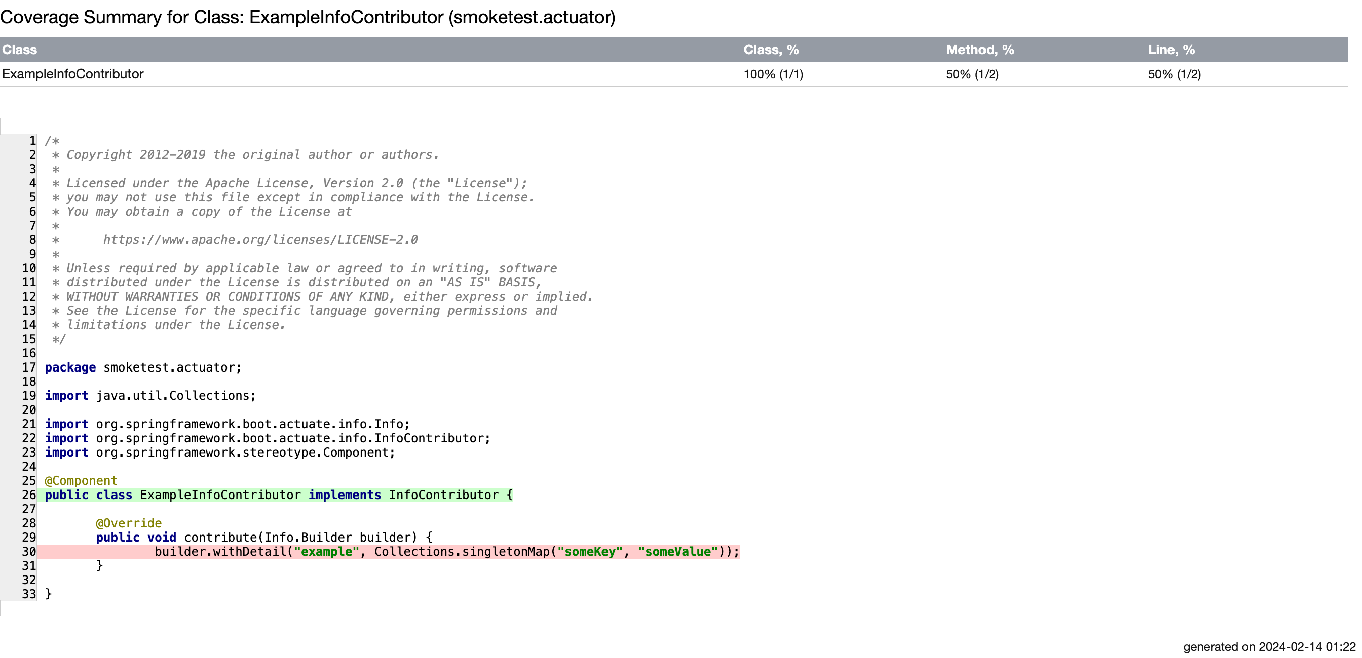Click the @Override annotation

pyautogui.click(x=129, y=523)
